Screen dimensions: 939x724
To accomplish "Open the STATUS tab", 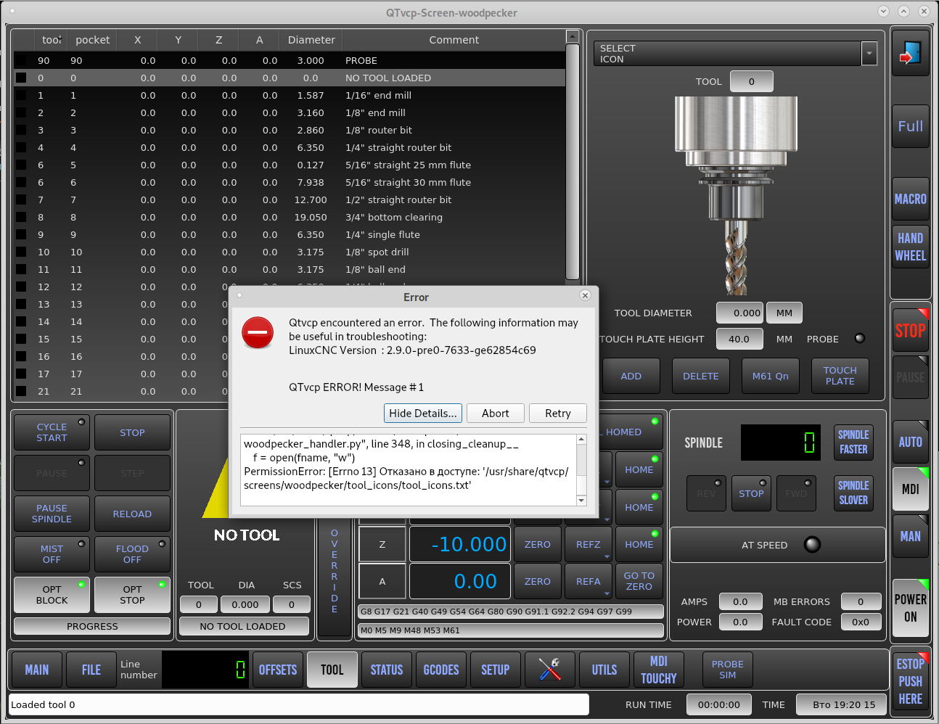I will point(387,670).
